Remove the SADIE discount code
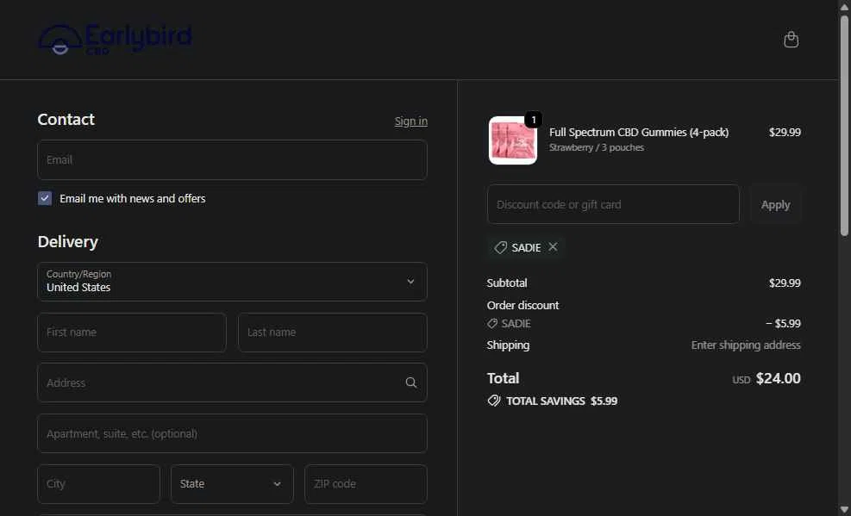Viewport: 851px width, 516px height. (x=553, y=247)
